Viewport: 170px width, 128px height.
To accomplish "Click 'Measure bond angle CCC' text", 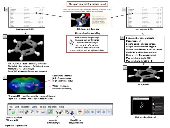I will pos(138,58).
